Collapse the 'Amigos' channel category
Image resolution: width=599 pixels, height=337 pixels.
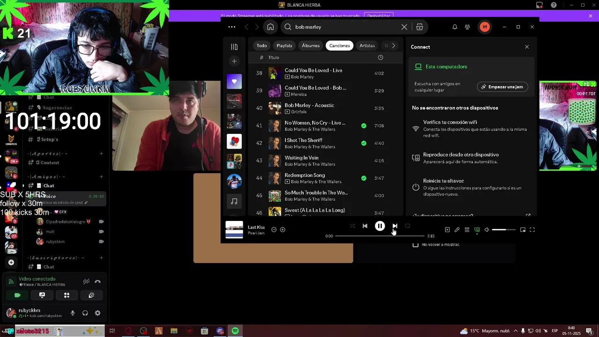pyautogui.click(x=47, y=177)
